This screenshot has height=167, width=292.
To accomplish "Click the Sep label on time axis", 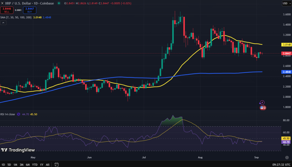I will (256, 157).
